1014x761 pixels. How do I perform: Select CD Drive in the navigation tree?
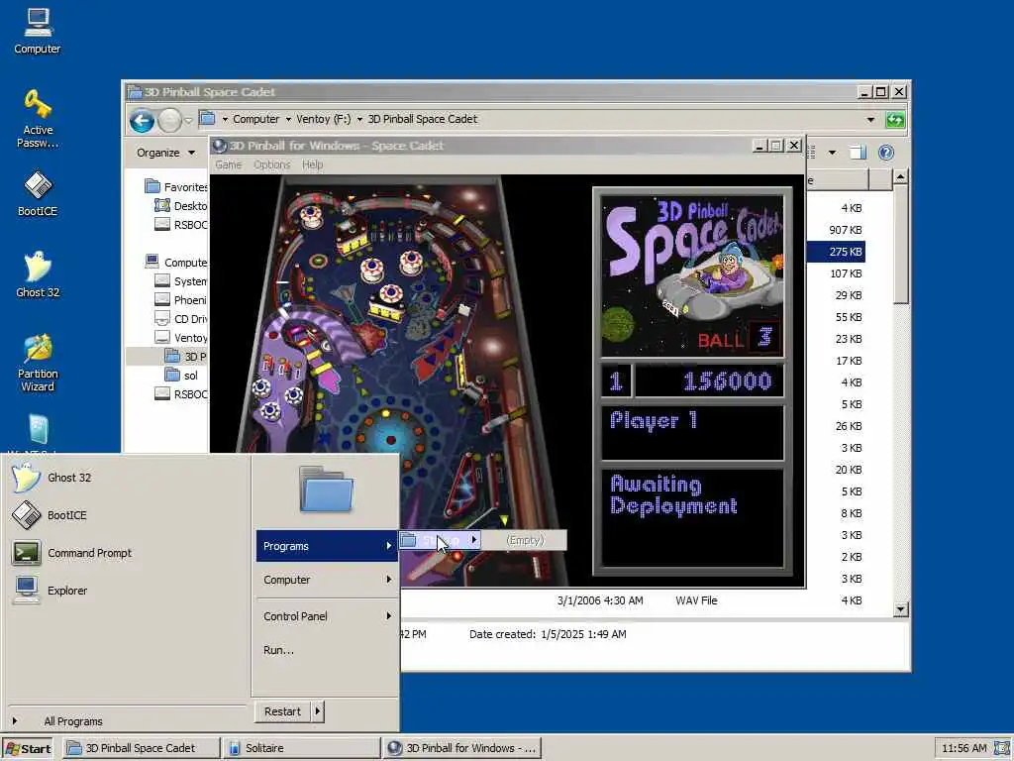[181, 319]
